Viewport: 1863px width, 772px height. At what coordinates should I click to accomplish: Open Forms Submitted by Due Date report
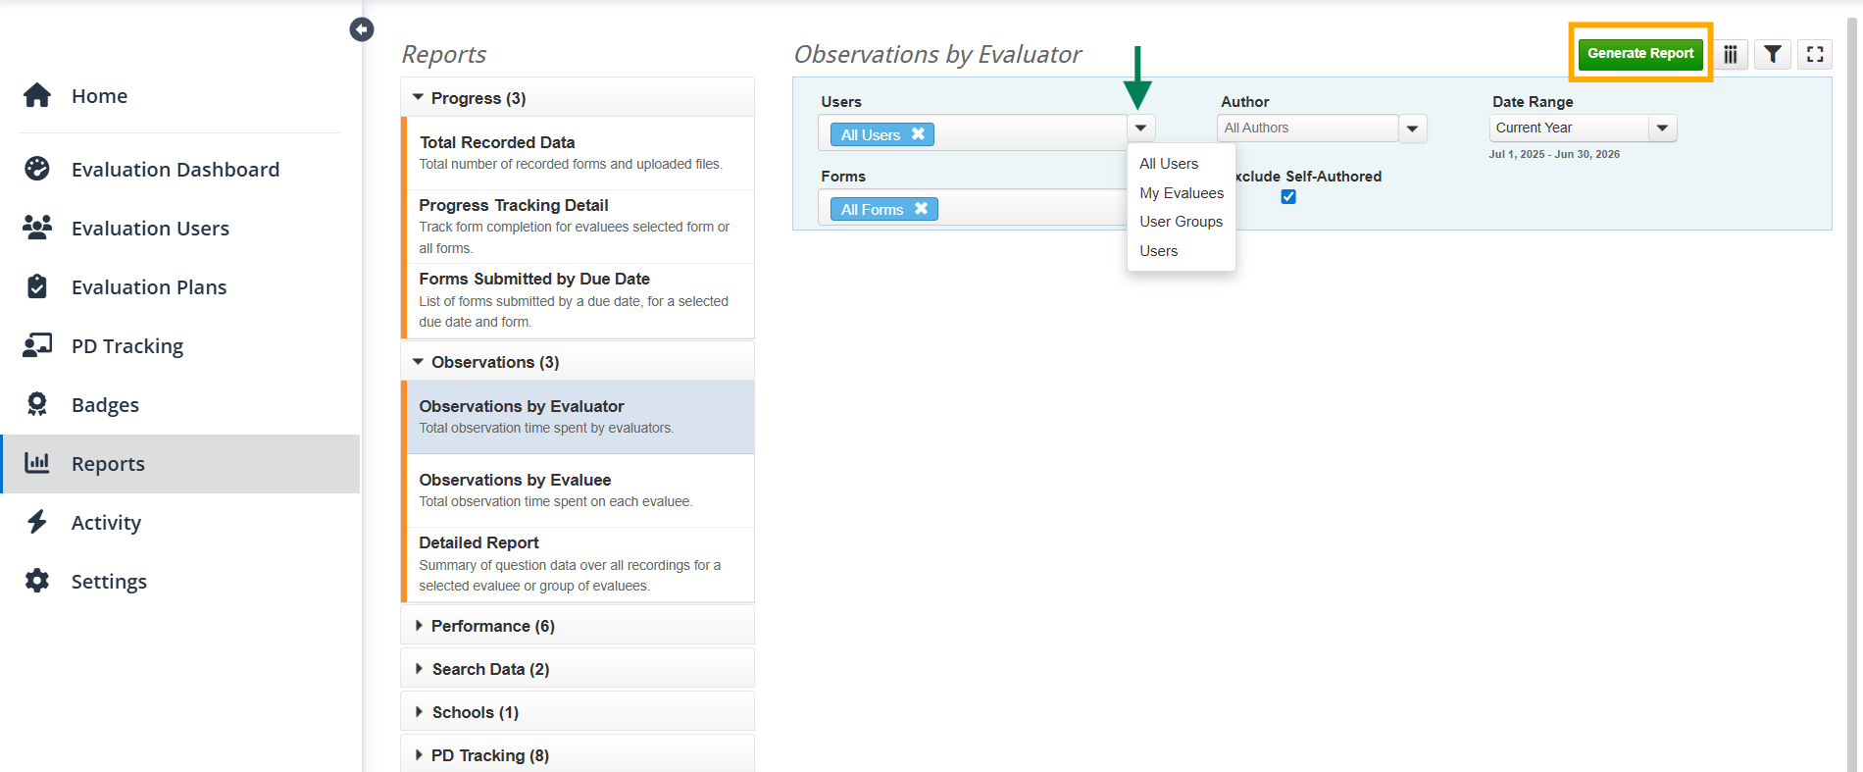click(x=580, y=300)
